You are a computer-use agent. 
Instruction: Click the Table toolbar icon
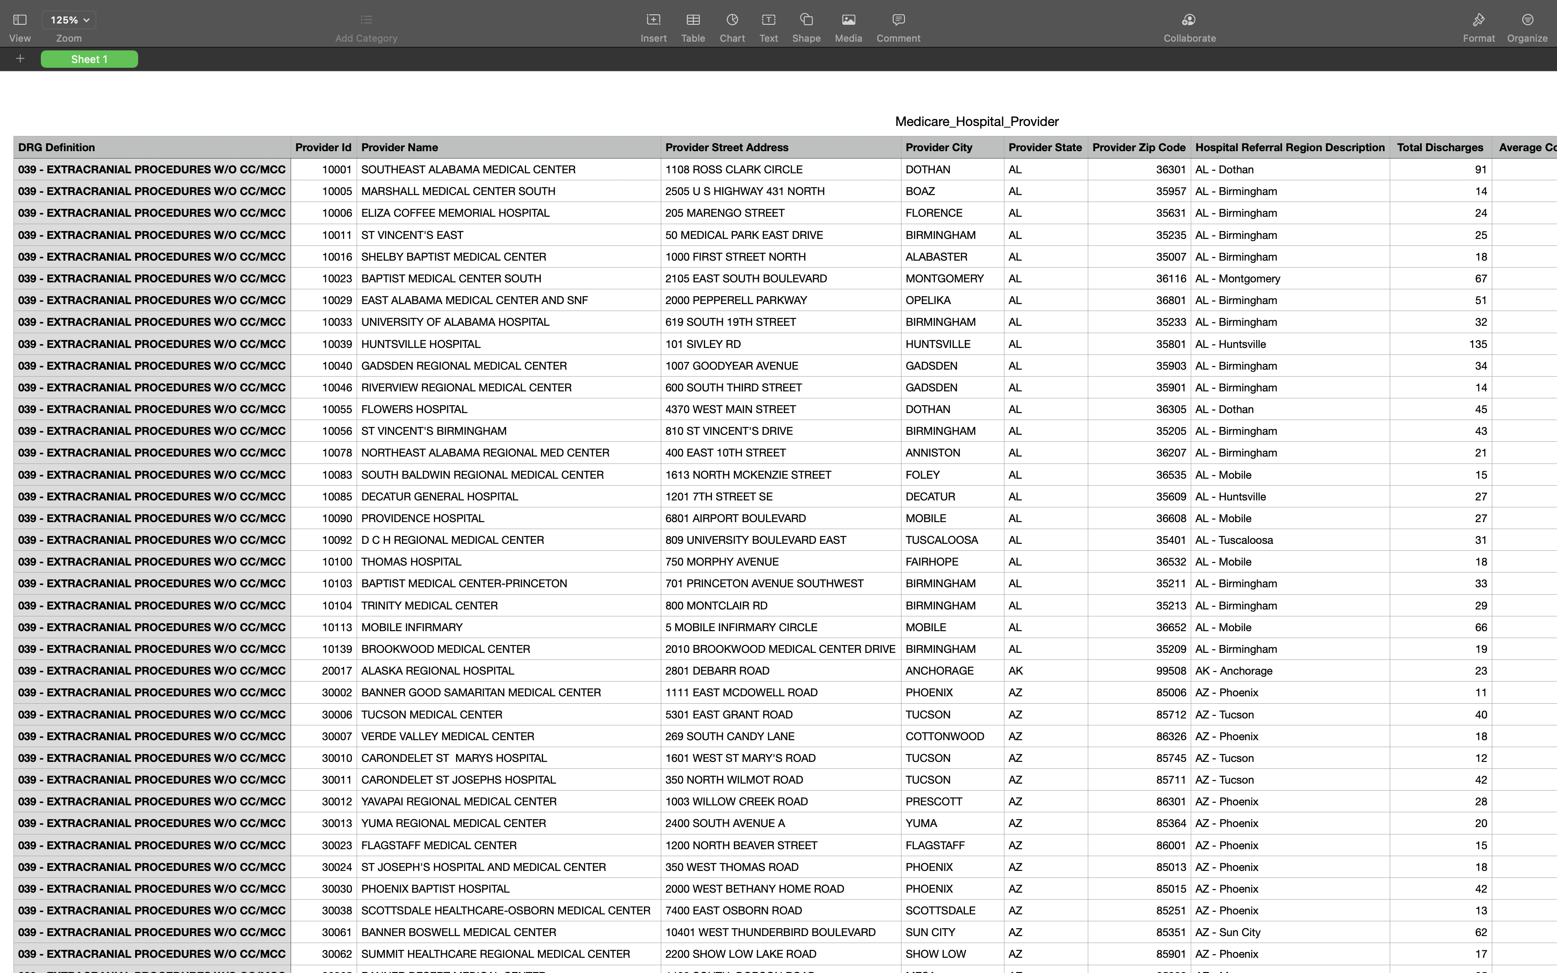click(693, 20)
